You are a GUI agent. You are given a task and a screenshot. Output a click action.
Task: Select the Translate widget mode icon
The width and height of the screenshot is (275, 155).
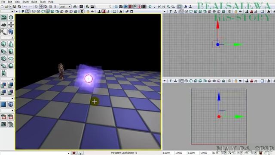(41, 7)
